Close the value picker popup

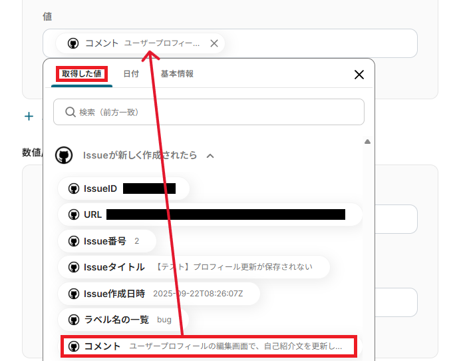359,75
